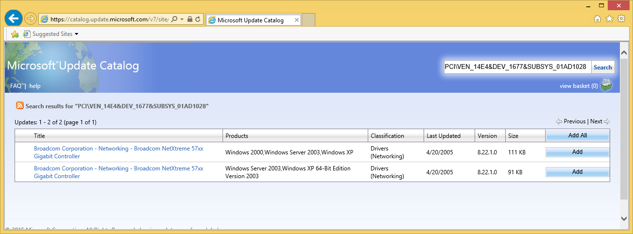Open a new blank tab
633x234 pixels.
pyautogui.click(x=309, y=20)
